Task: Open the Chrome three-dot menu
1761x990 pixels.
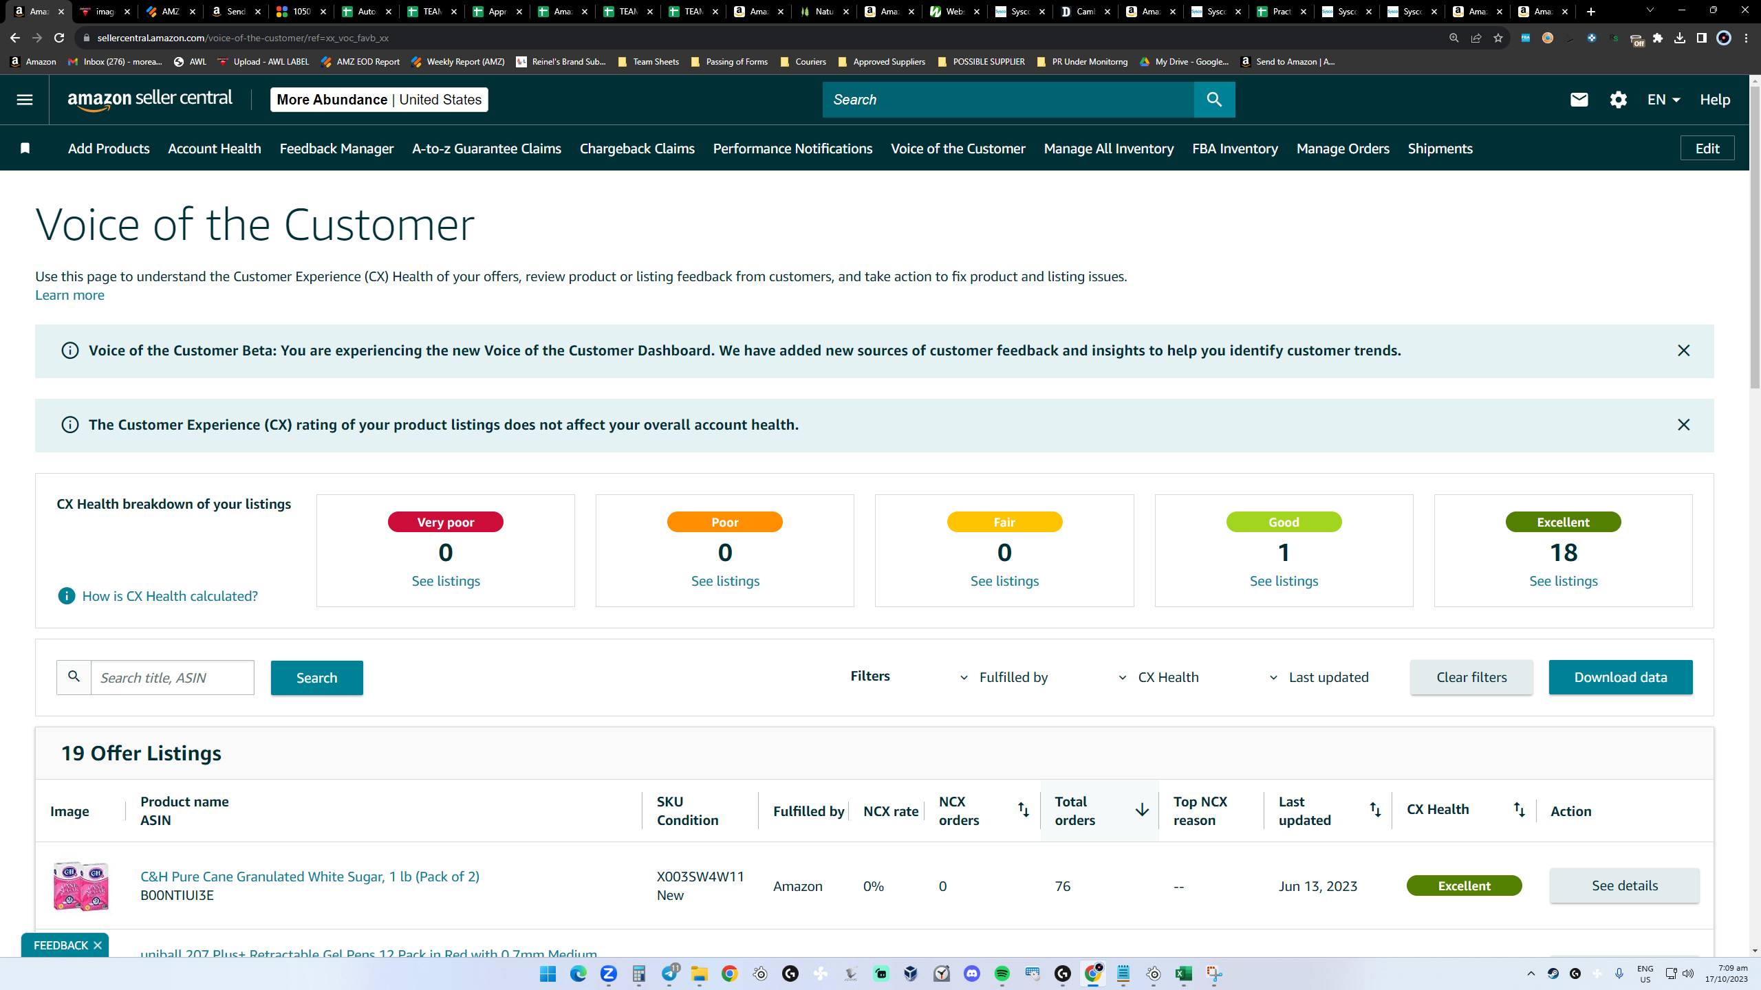Action: 1747,38
